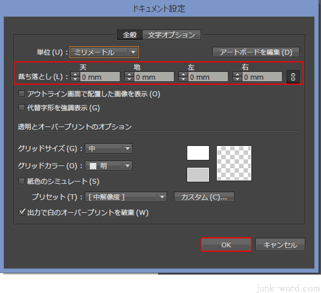321x293 pixels.
Task: Increase the 右 bleed stepper up arrow
Action: (237, 75)
